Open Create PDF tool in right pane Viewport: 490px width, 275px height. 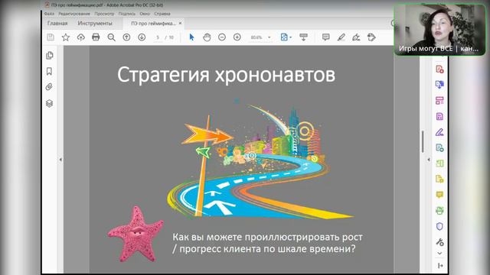coord(439,70)
